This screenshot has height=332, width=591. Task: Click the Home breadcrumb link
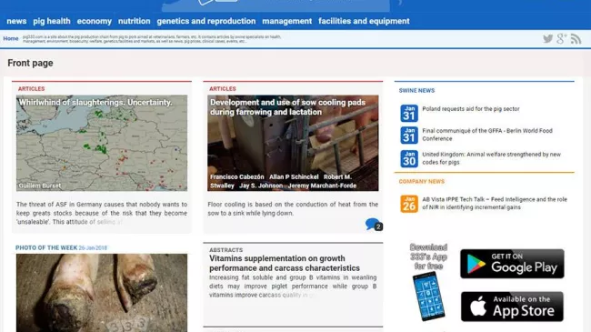point(11,38)
